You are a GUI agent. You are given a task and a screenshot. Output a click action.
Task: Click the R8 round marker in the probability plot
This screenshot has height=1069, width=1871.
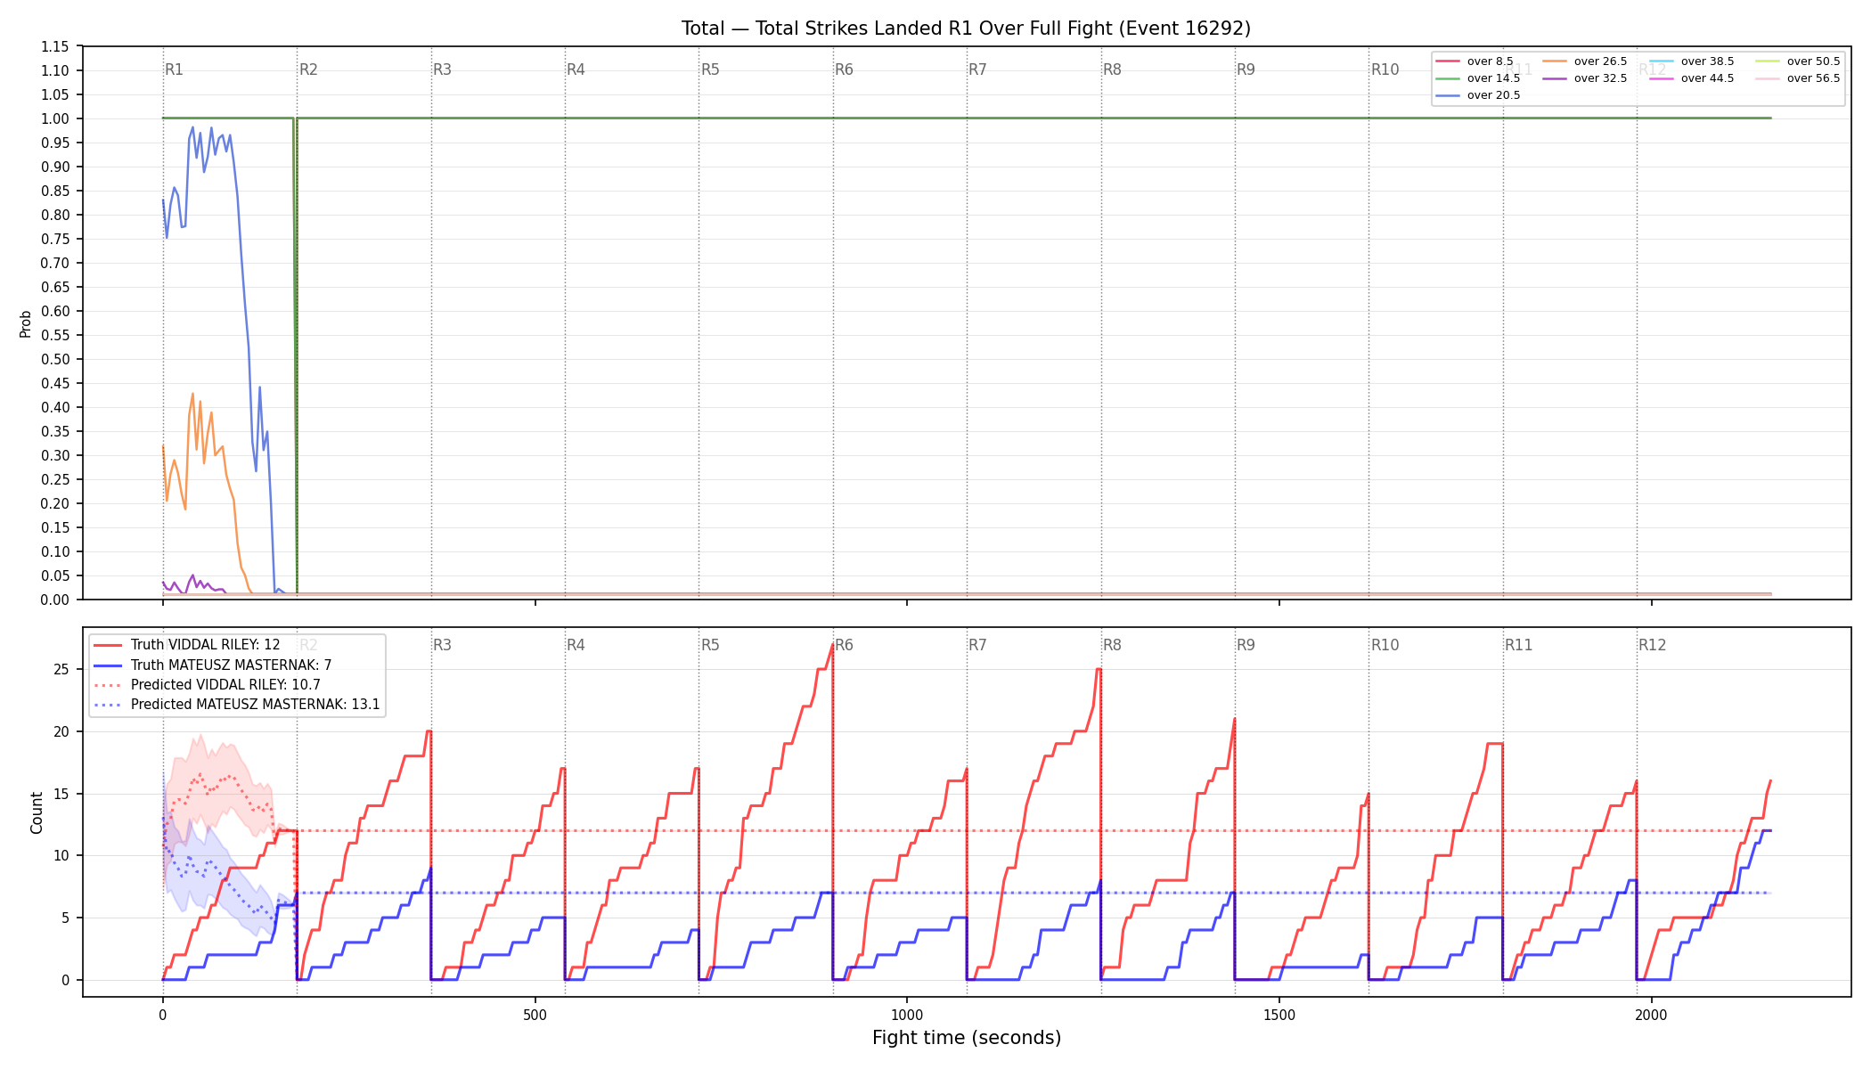1112,69
